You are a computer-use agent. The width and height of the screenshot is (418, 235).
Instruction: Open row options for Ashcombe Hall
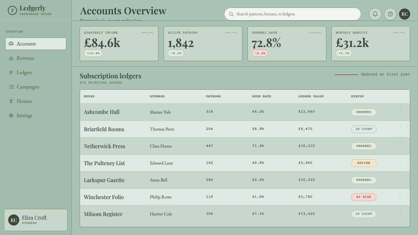[x=400, y=109]
